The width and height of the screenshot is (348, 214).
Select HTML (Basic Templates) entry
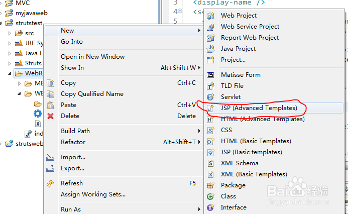coord(274,141)
